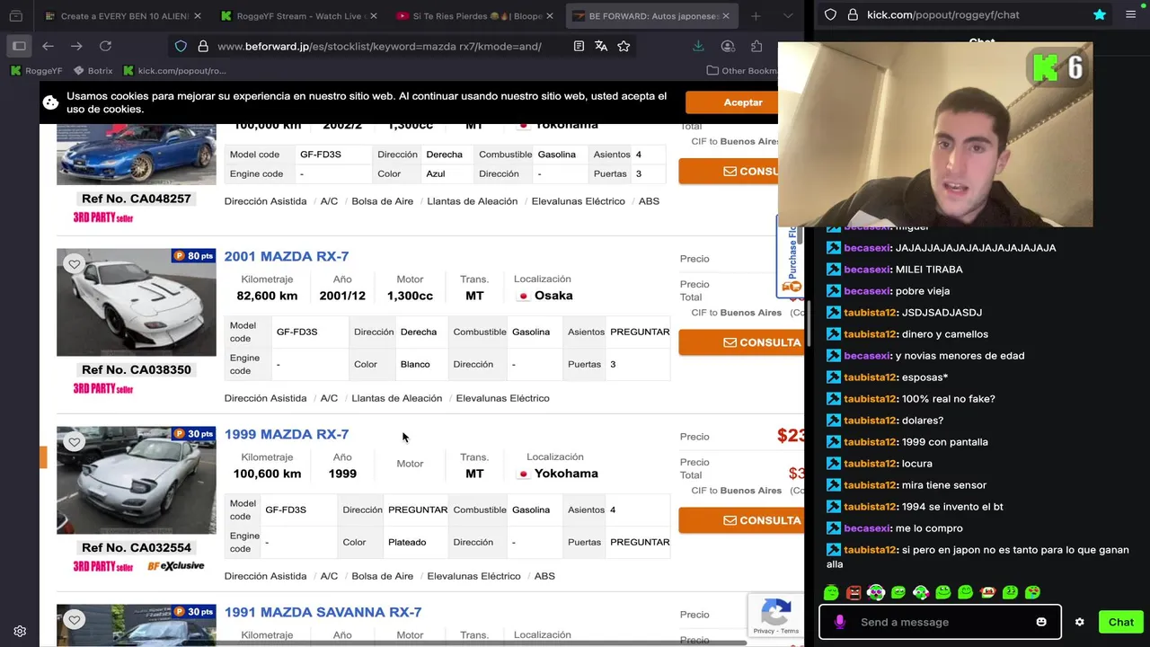Reload the beforward.jp page
This screenshot has height=647, width=1150.
(105, 46)
